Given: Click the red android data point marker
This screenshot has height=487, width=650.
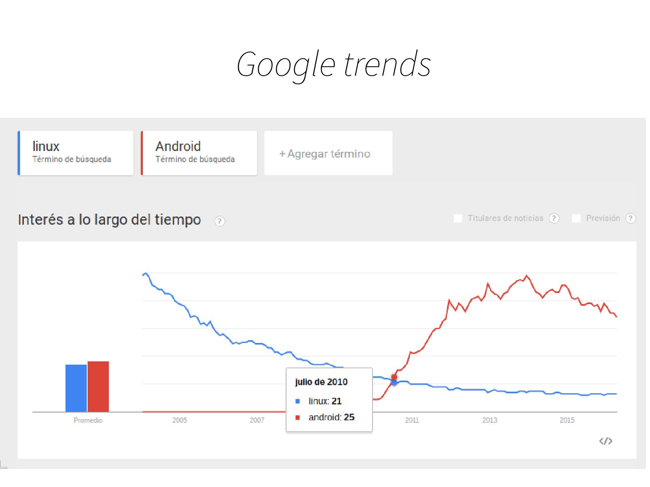Looking at the screenshot, I should click(x=394, y=377).
